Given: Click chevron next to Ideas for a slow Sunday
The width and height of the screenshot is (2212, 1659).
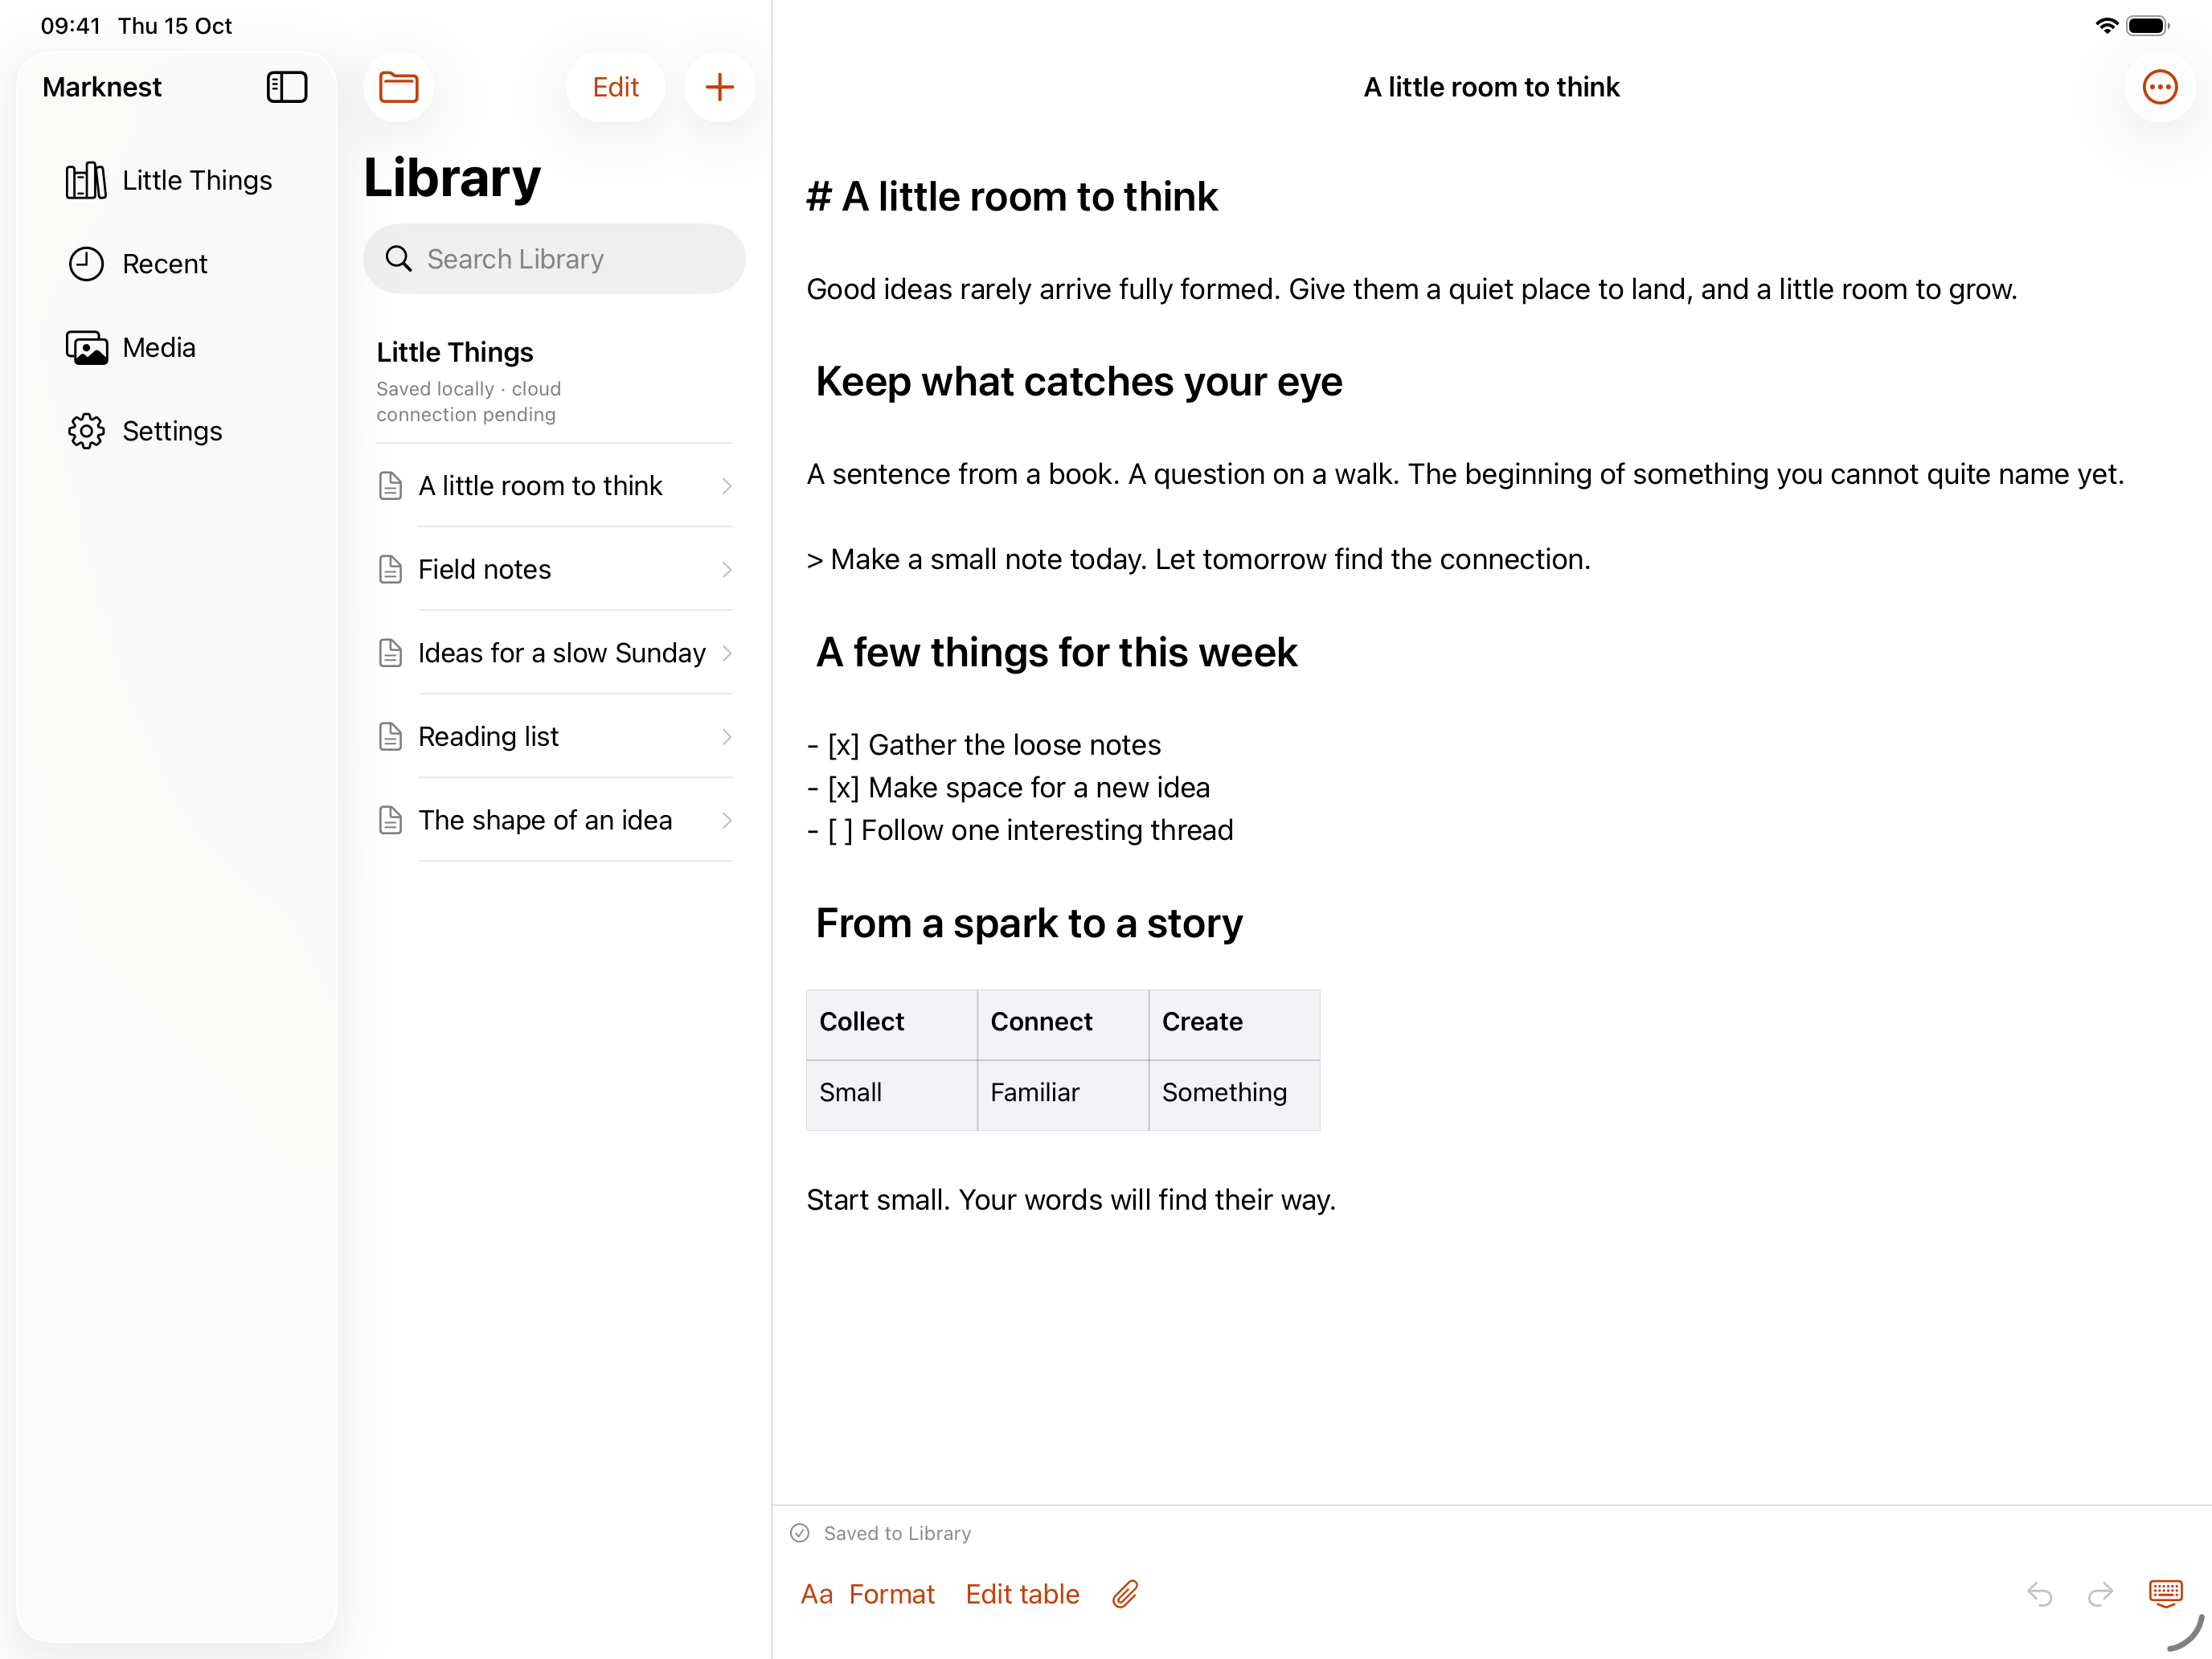Looking at the screenshot, I should (x=727, y=653).
